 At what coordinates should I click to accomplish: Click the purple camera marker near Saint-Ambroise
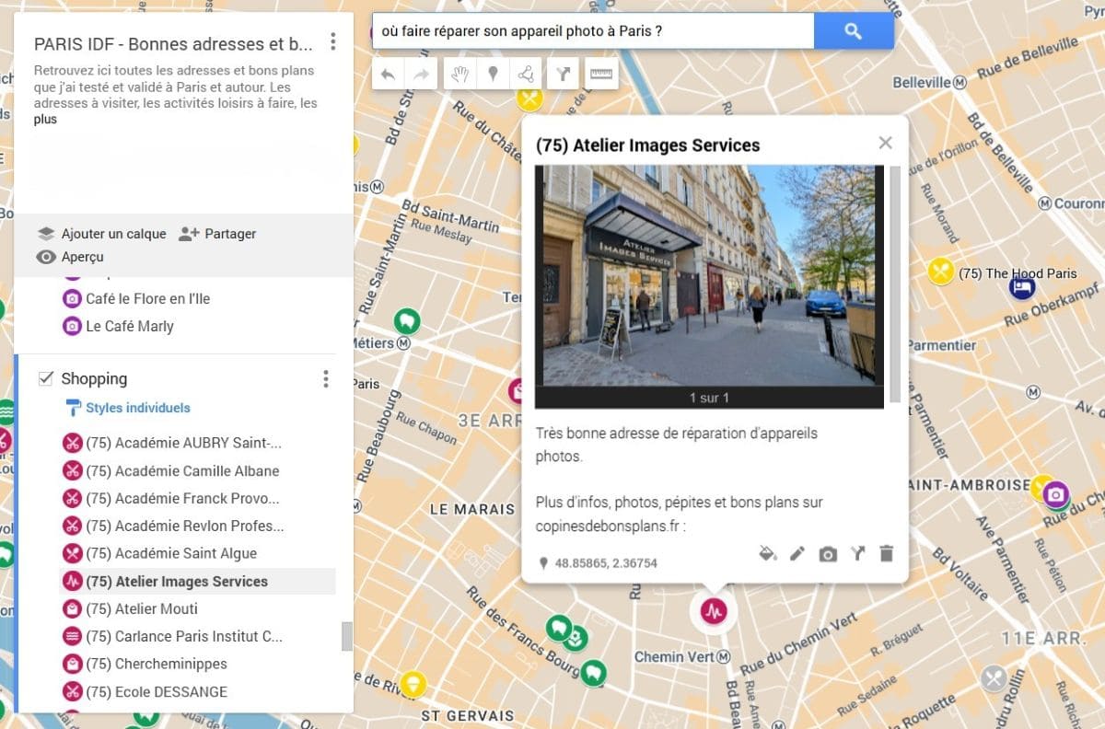(x=1055, y=496)
